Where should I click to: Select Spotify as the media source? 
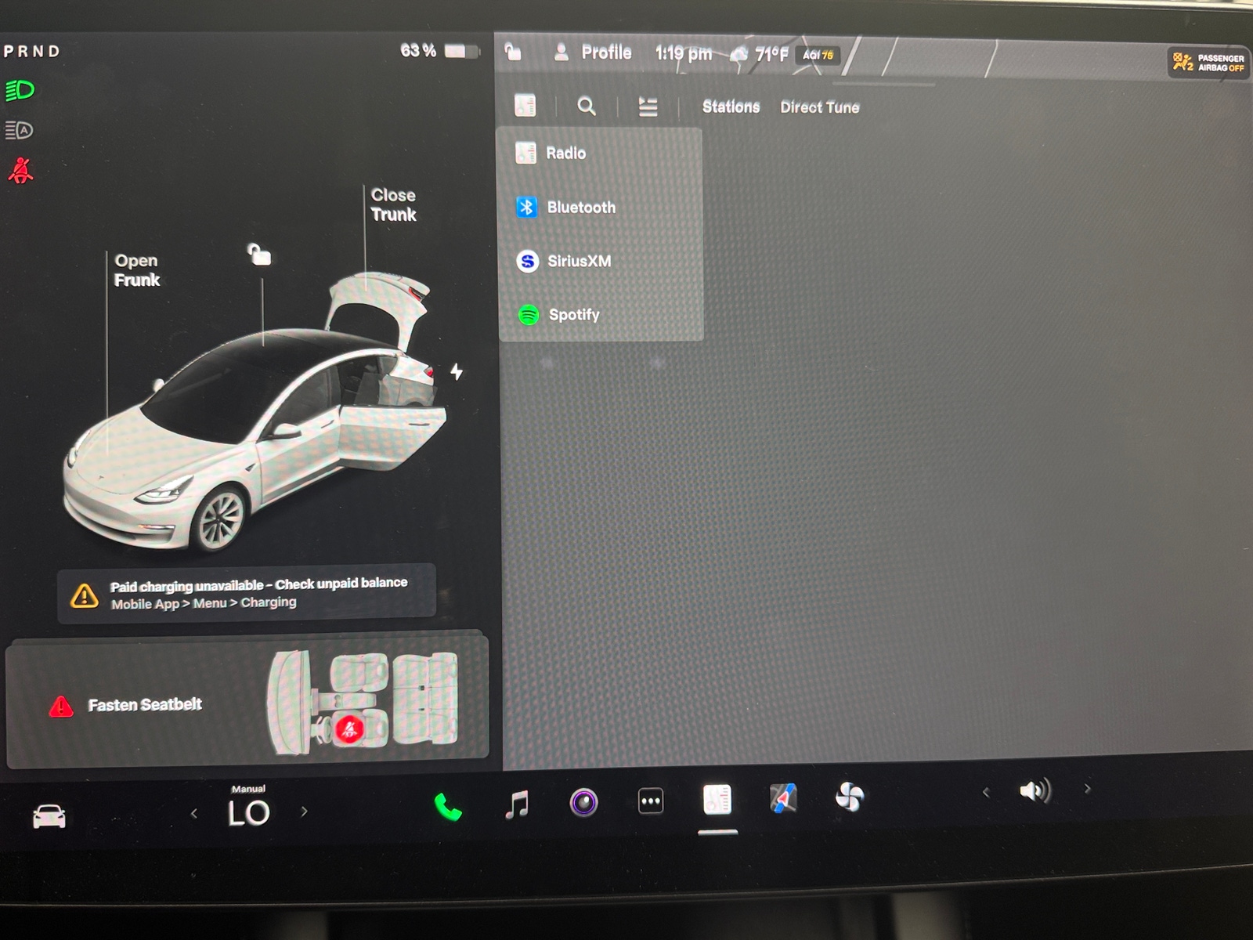(x=576, y=314)
